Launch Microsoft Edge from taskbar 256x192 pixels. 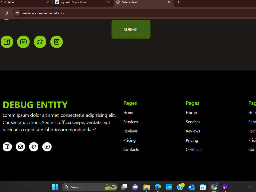point(158,187)
